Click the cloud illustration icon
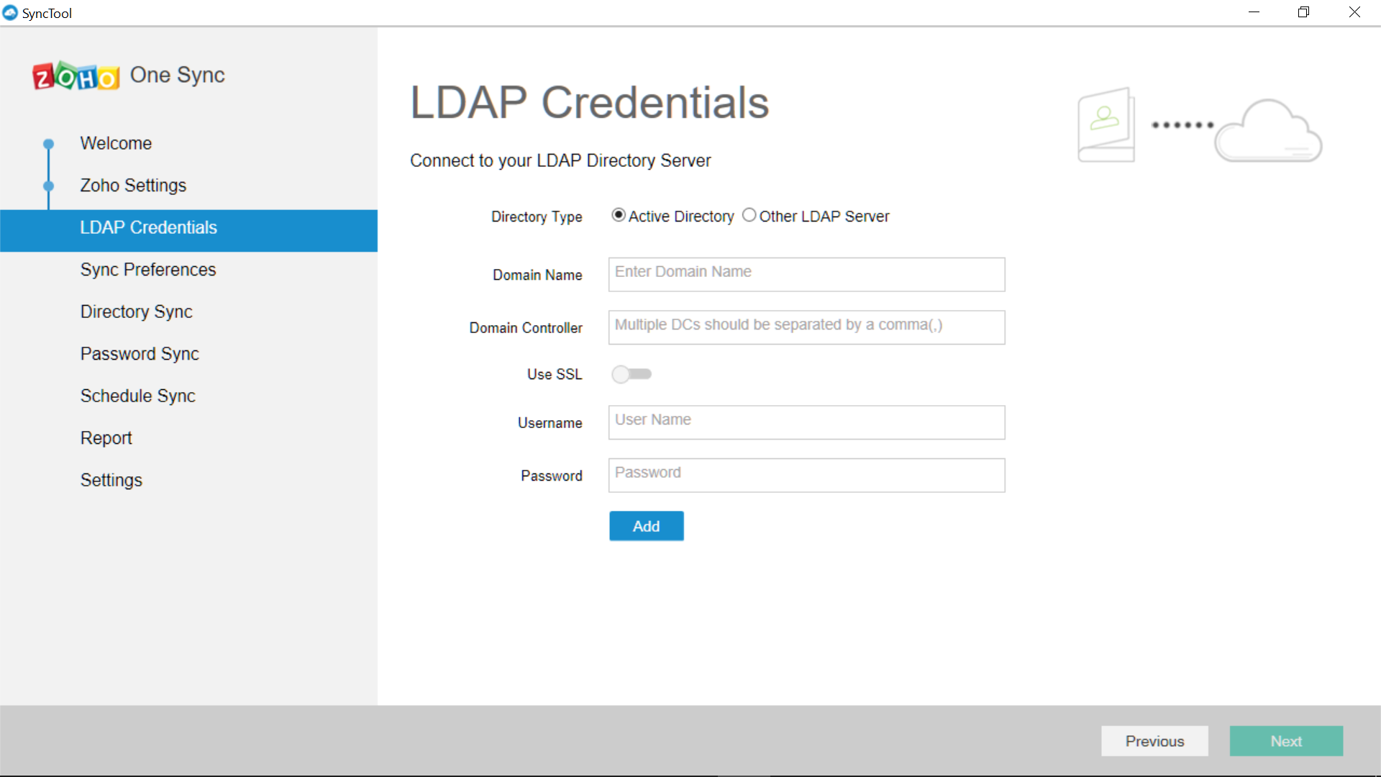Image resolution: width=1381 pixels, height=777 pixels. [1268, 131]
